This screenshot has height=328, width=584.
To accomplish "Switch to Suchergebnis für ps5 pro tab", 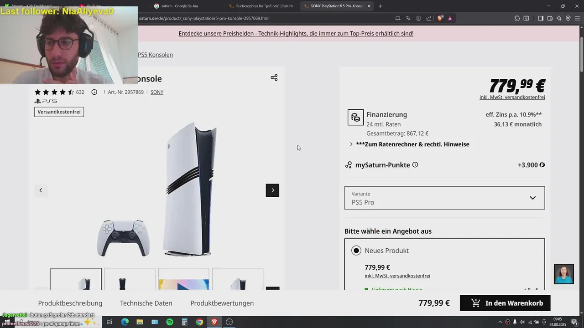I will (x=261, y=6).
